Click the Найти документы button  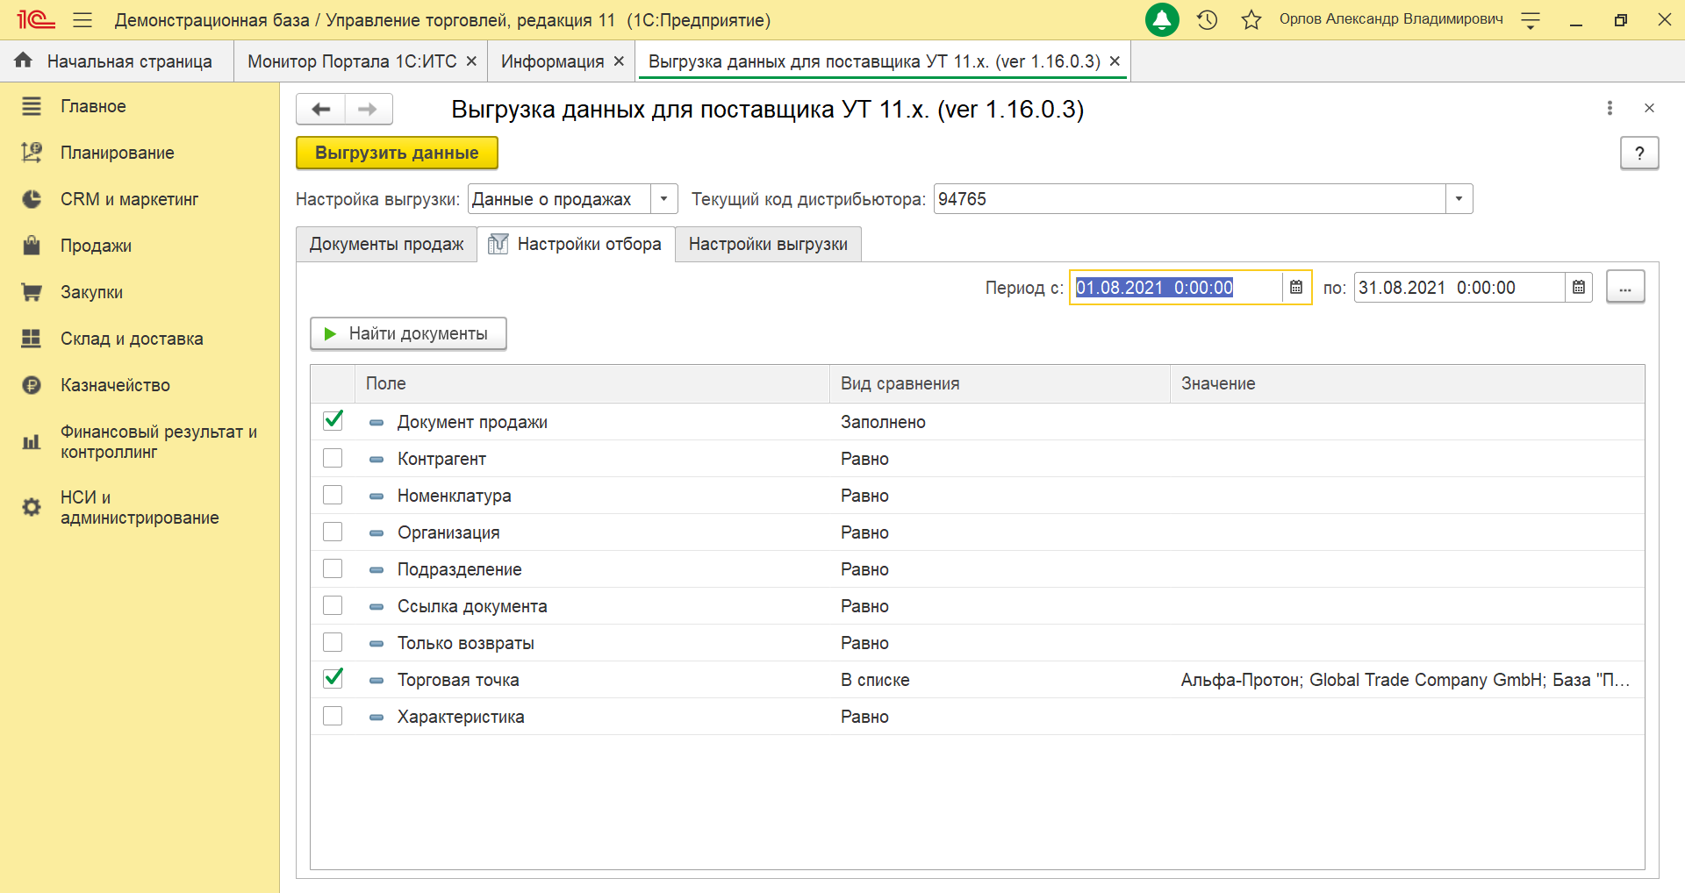pyautogui.click(x=408, y=333)
